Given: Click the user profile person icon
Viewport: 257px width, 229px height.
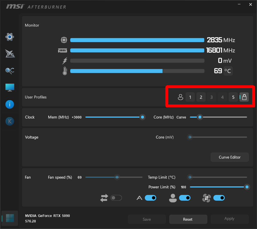Looking at the screenshot, I should pos(180,97).
